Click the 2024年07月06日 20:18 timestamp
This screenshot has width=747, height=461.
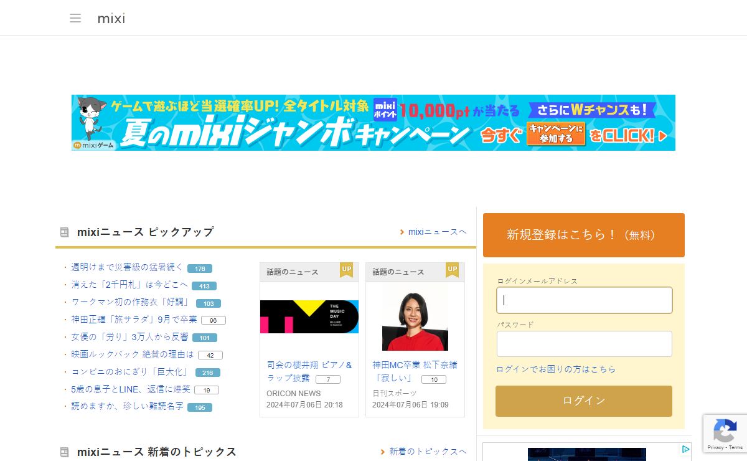pyautogui.click(x=305, y=405)
